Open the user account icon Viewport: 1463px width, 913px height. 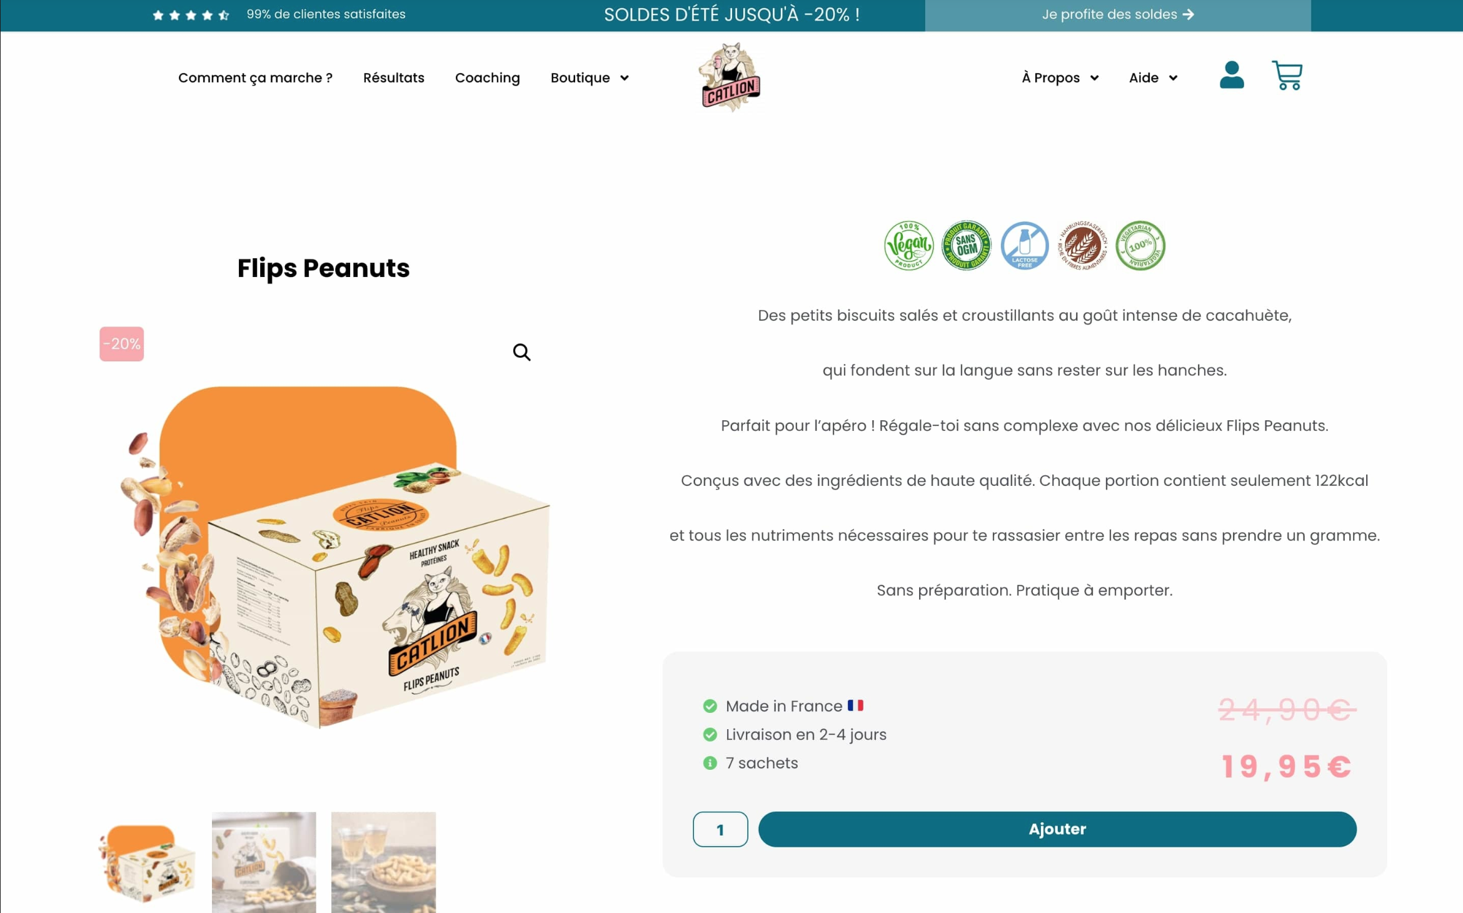coord(1232,75)
